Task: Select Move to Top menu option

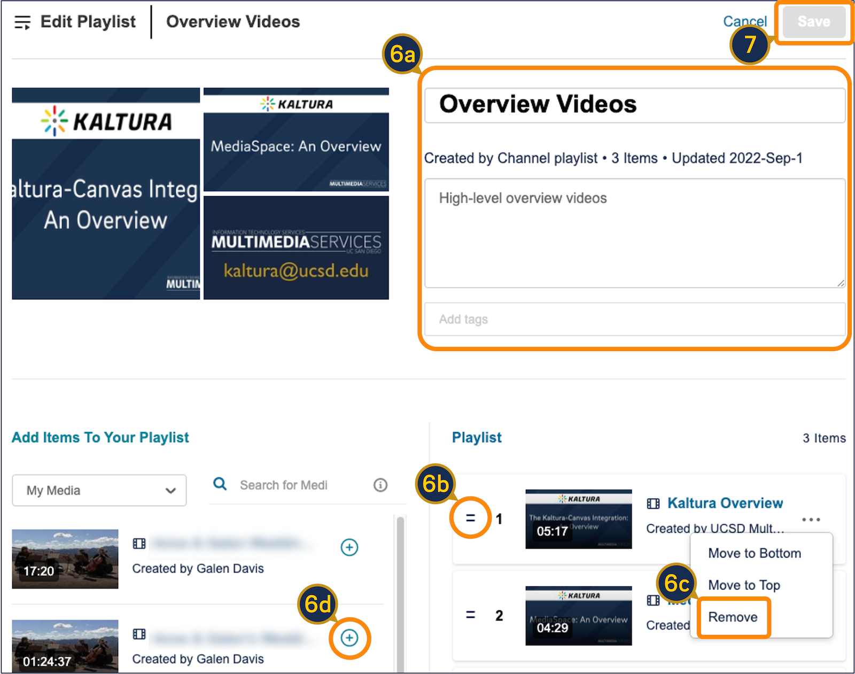Action: (x=744, y=585)
